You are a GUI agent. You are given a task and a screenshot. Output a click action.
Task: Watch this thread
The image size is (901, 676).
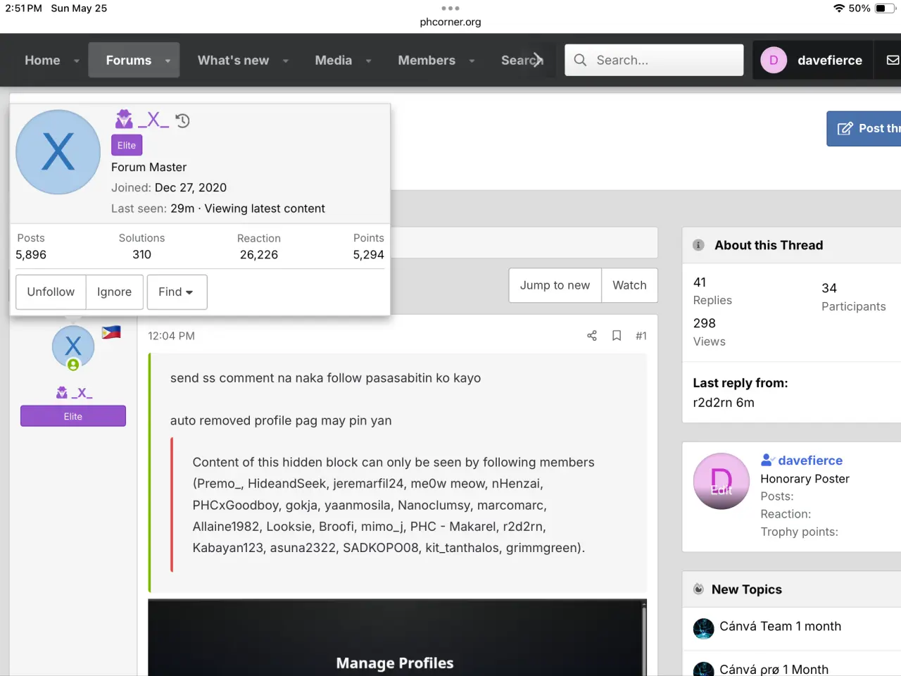tap(629, 285)
